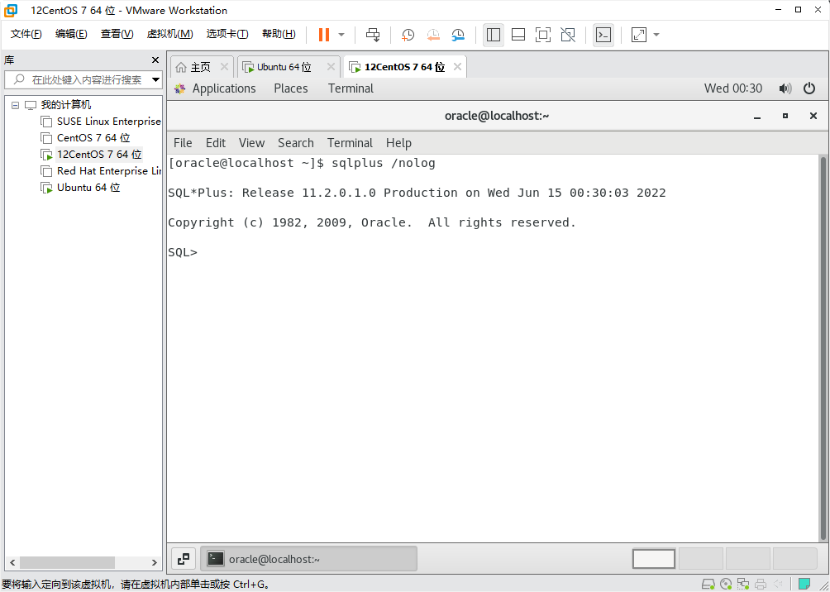This screenshot has width=830, height=592.
Task: Open the 查看(V) menu
Action: pos(117,34)
